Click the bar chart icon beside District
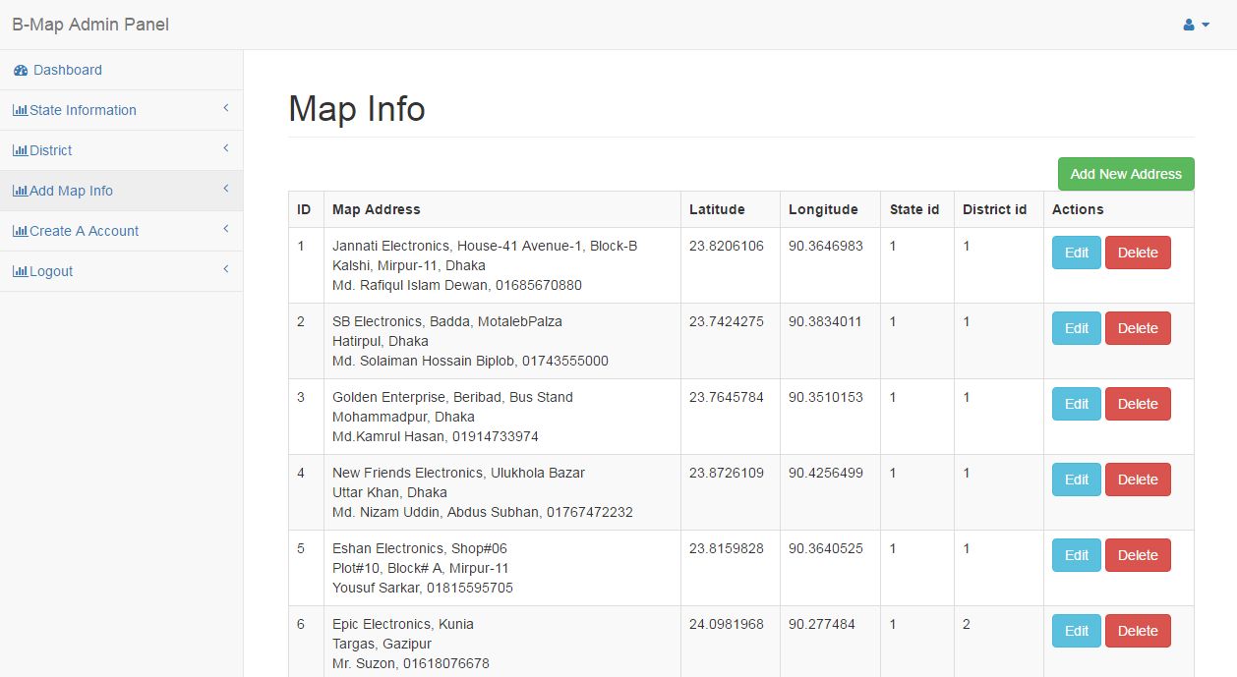Image resolution: width=1237 pixels, height=677 pixels. (20, 150)
